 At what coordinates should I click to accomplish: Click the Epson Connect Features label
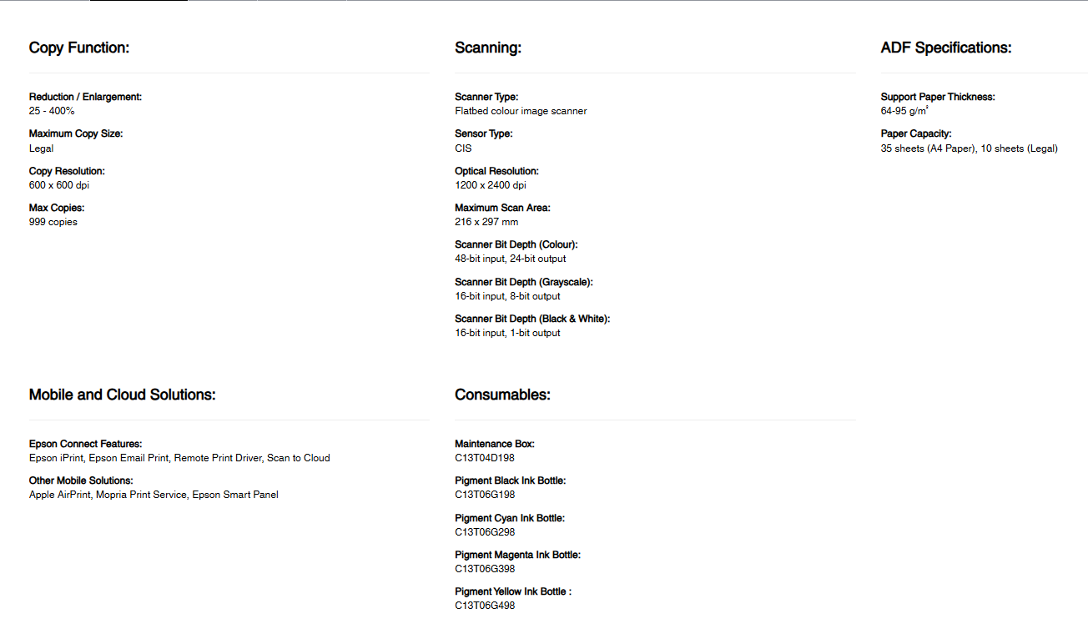point(85,444)
